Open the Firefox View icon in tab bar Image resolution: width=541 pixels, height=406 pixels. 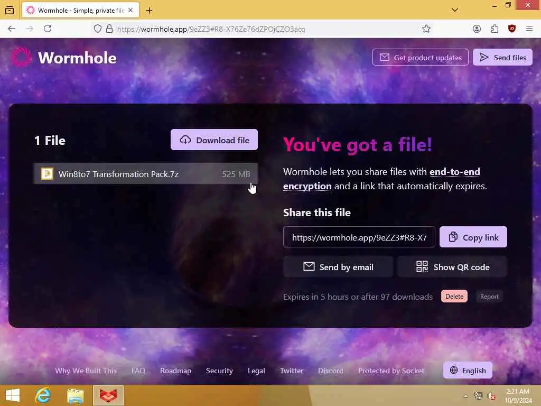10,11
